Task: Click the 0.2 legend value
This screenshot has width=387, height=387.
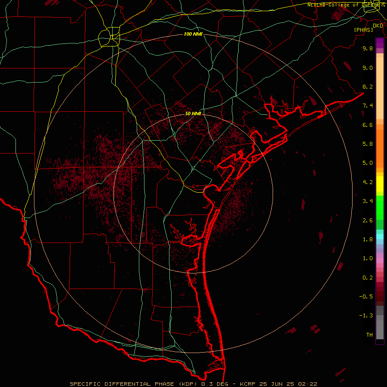Action: [368, 278]
